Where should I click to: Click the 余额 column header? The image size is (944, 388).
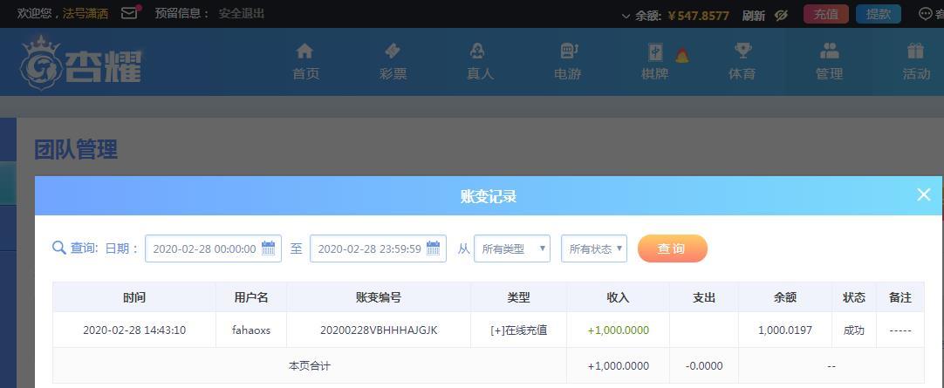tap(785, 297)
